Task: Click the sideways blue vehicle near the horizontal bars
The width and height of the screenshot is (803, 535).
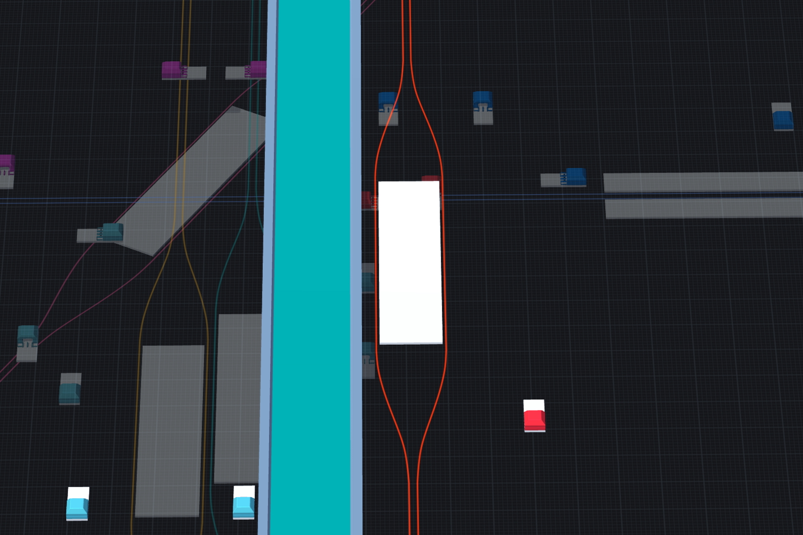Action: point(575,177)
